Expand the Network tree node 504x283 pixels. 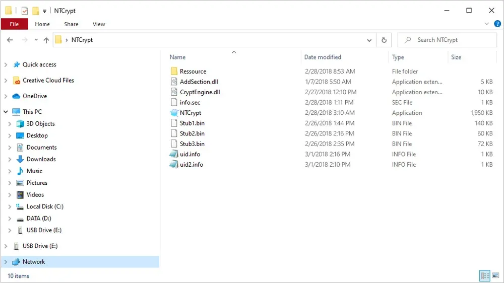(x=6, y=262)
